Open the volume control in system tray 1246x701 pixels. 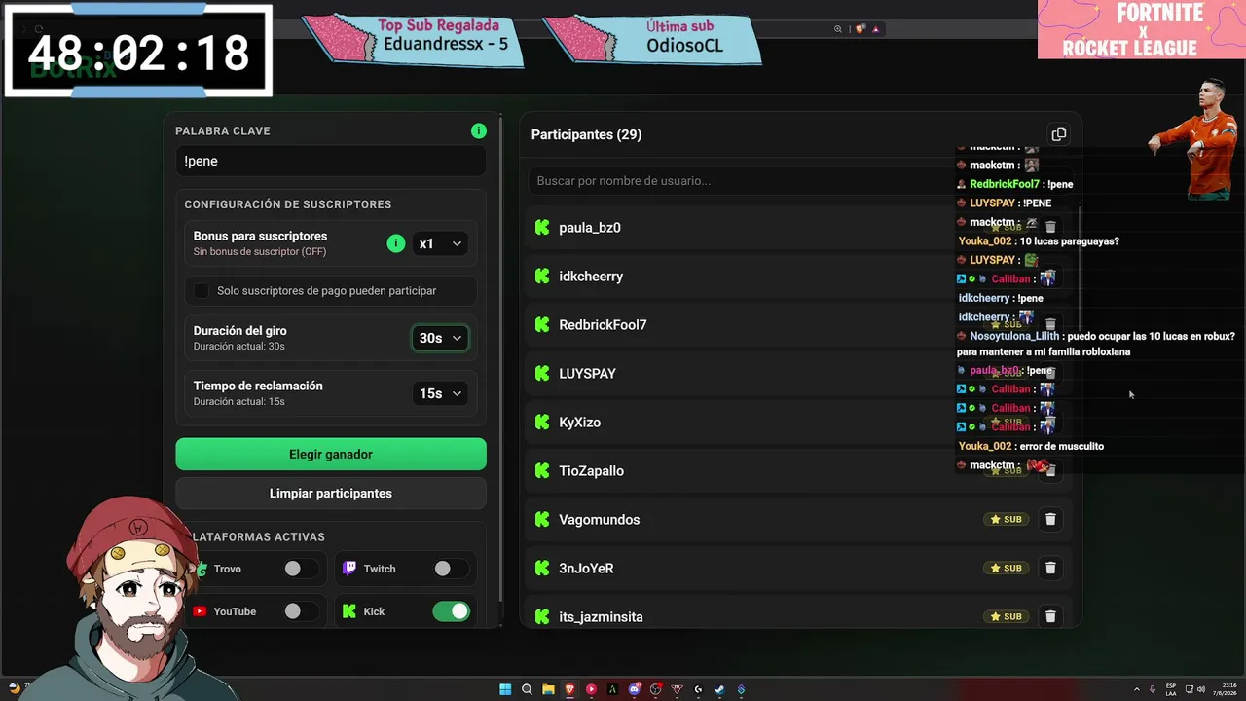[x=1201, y=689]
